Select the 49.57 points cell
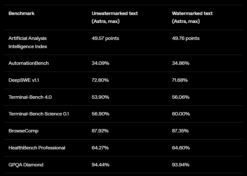247x176 pixels. point(105,38)
